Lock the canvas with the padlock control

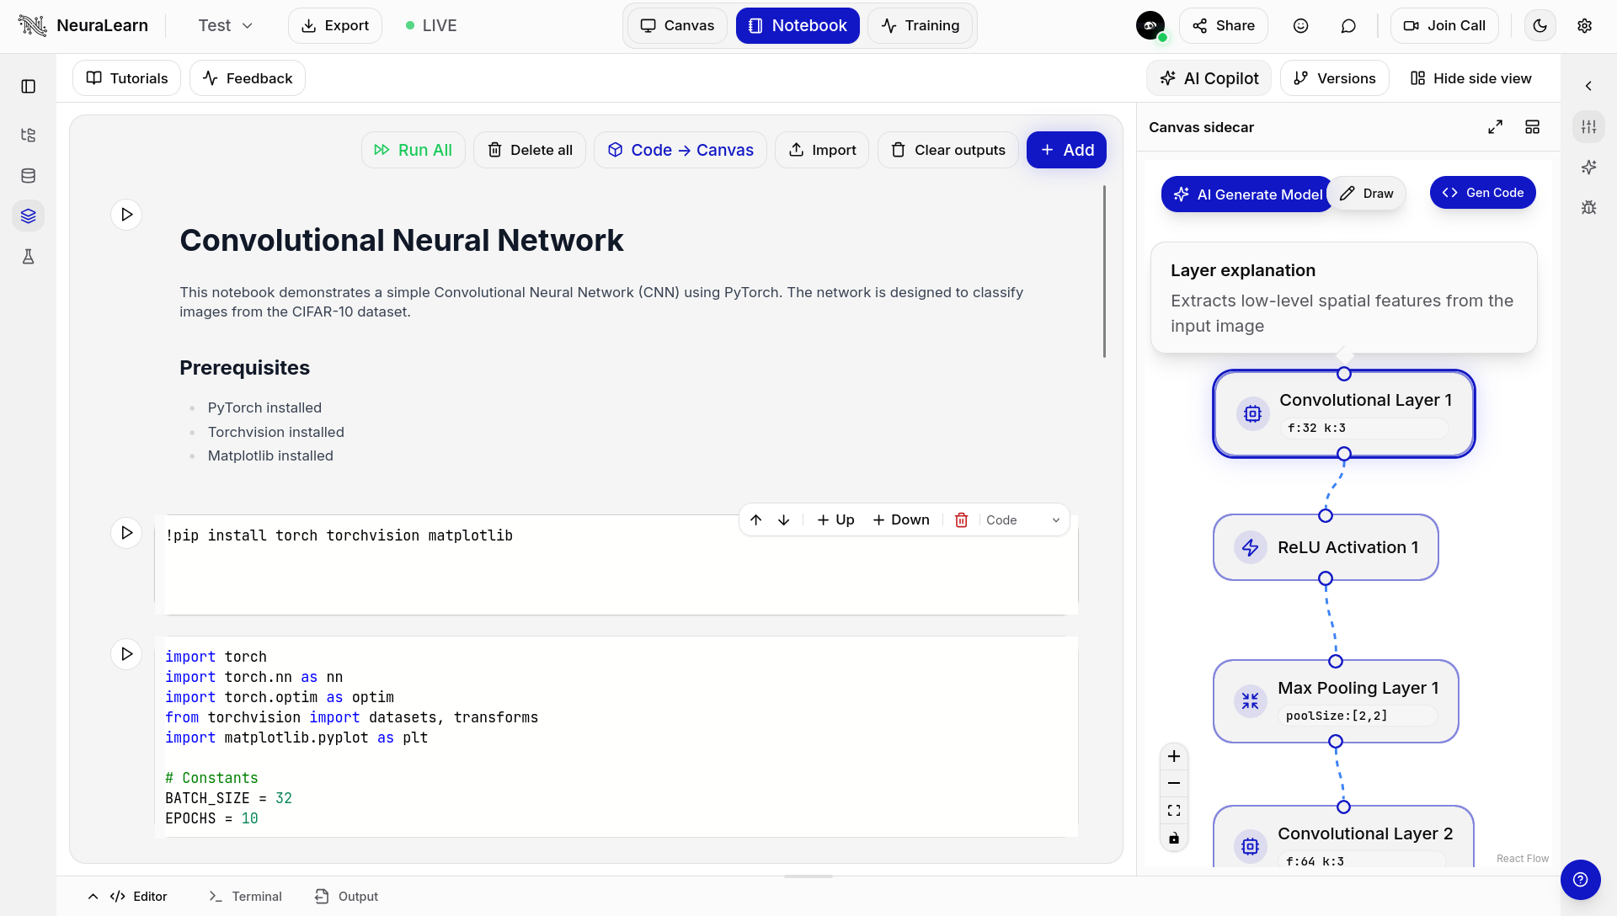(x=1174, y=838)
